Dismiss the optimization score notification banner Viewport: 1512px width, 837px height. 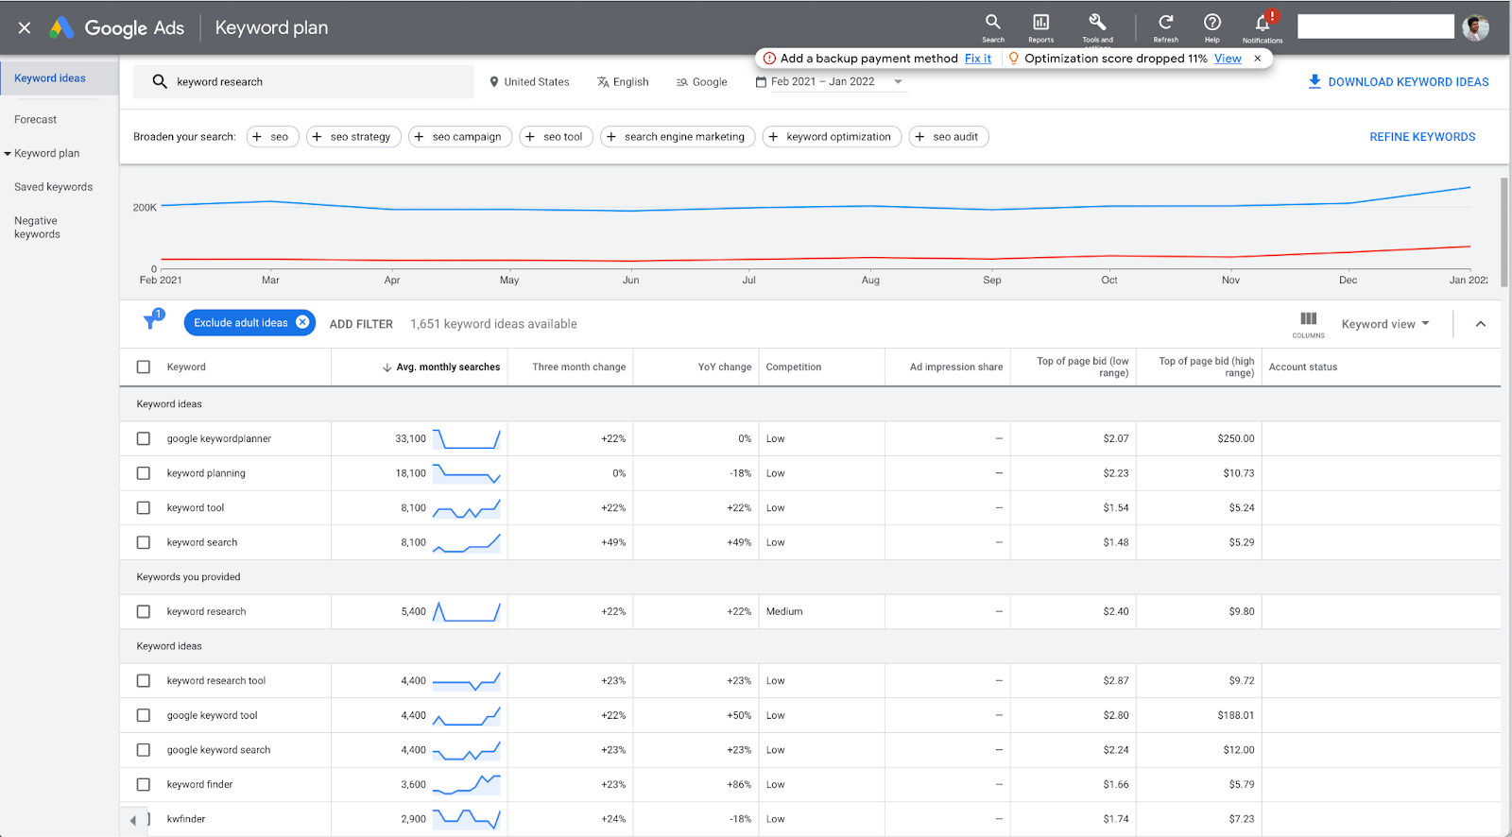pos(1258,59)
